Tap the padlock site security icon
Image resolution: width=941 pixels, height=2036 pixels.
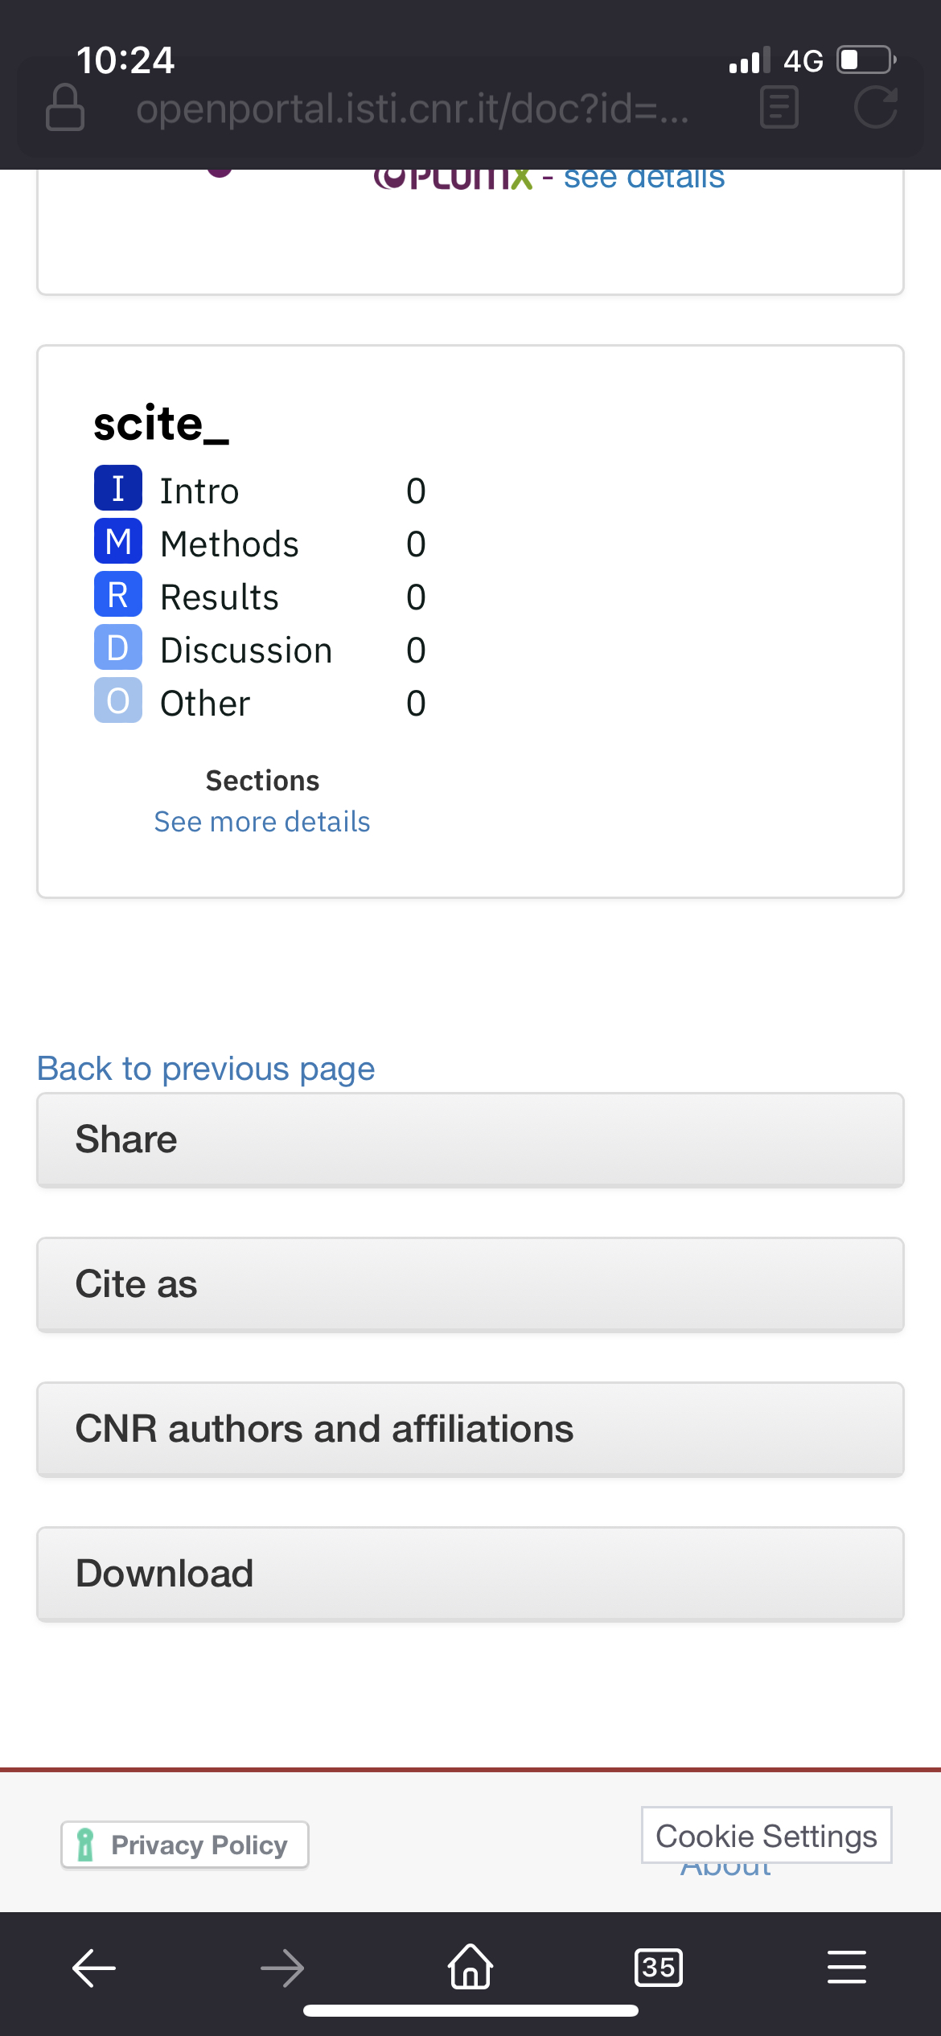coord(65,108)
